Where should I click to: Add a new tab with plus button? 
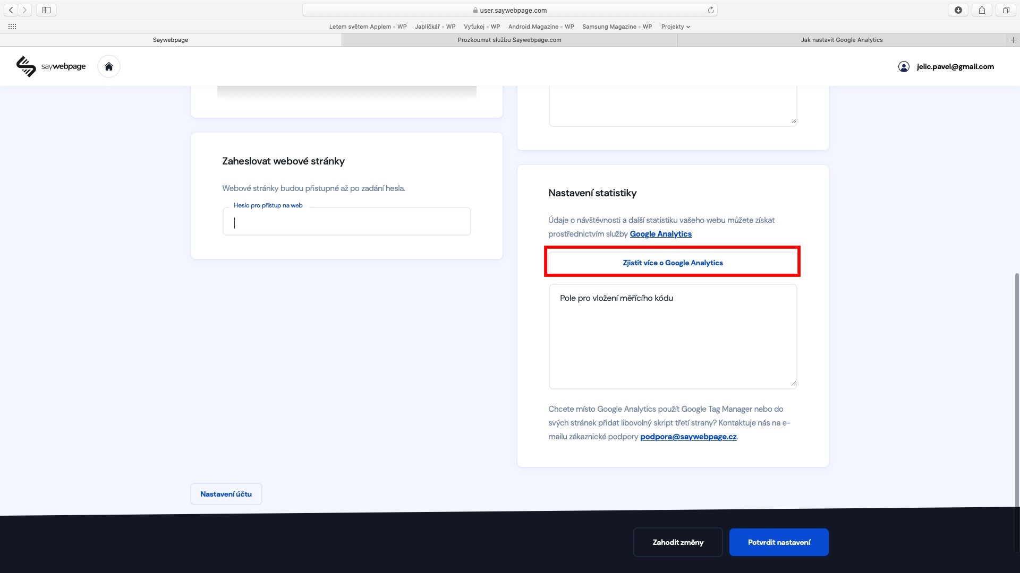[x=1013, y=40]
